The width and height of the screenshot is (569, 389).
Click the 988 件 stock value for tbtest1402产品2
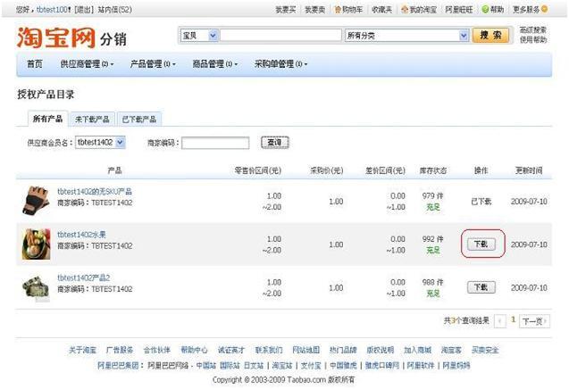432,282
